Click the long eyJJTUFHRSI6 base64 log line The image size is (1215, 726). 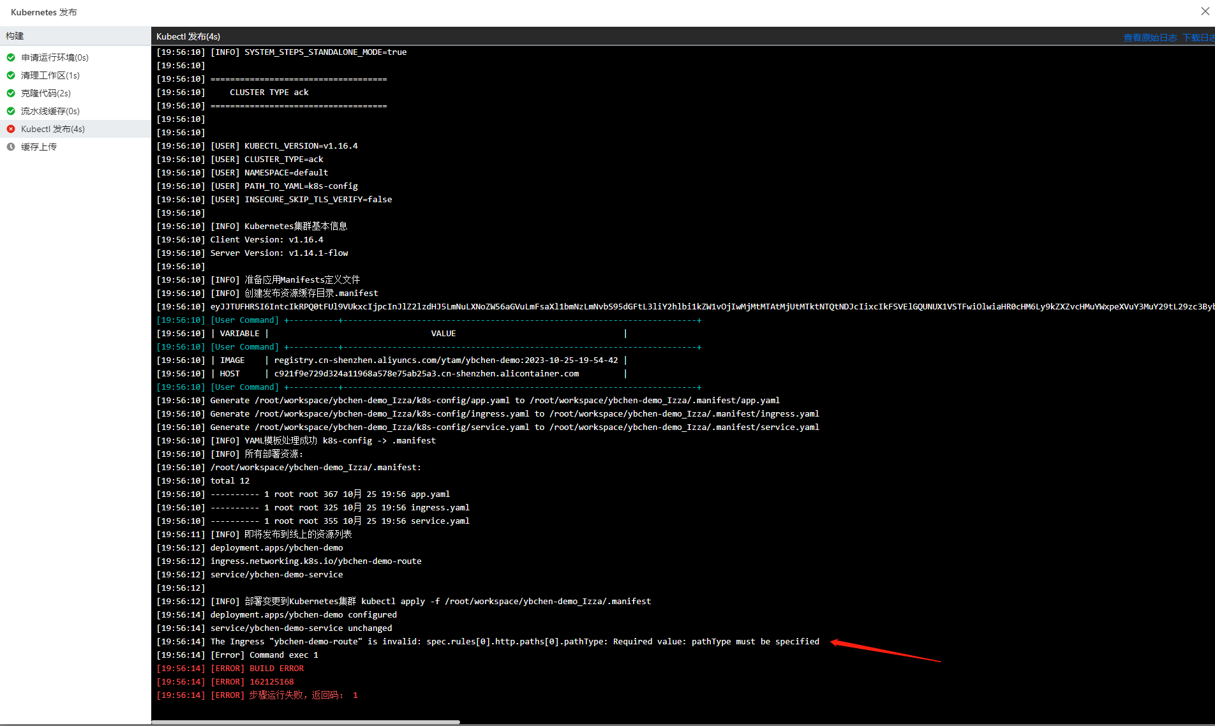(685, 307)
